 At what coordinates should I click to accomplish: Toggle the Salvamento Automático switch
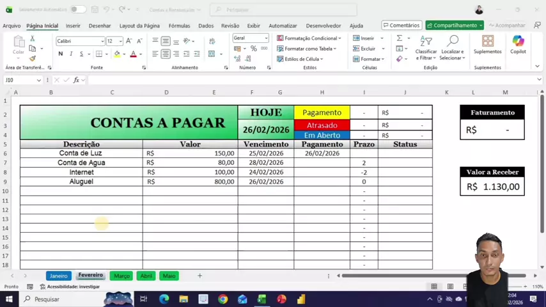[x=77, y=10]
